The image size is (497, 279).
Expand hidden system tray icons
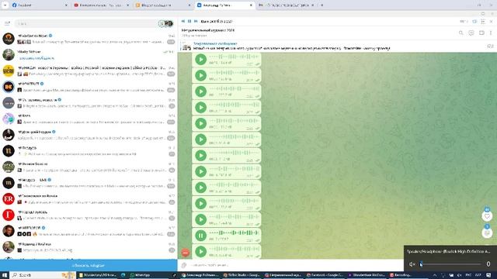435,275
